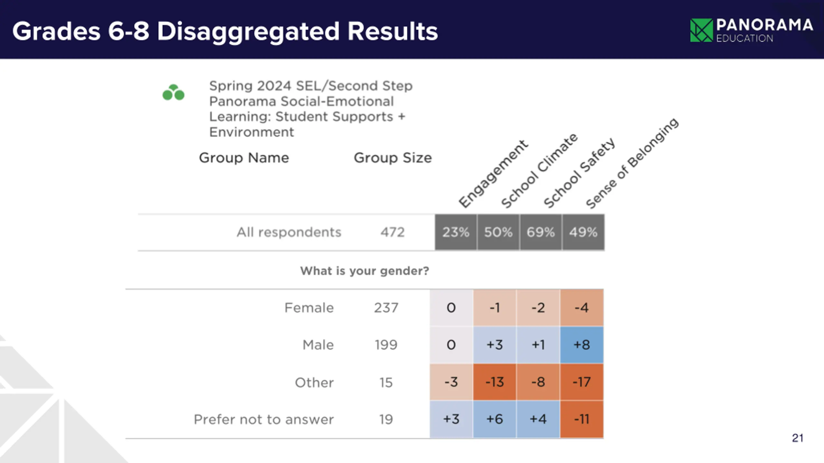Select the -13 School Climate cell
The height and width of the screenshot is (463, 824).
(494, 382)
